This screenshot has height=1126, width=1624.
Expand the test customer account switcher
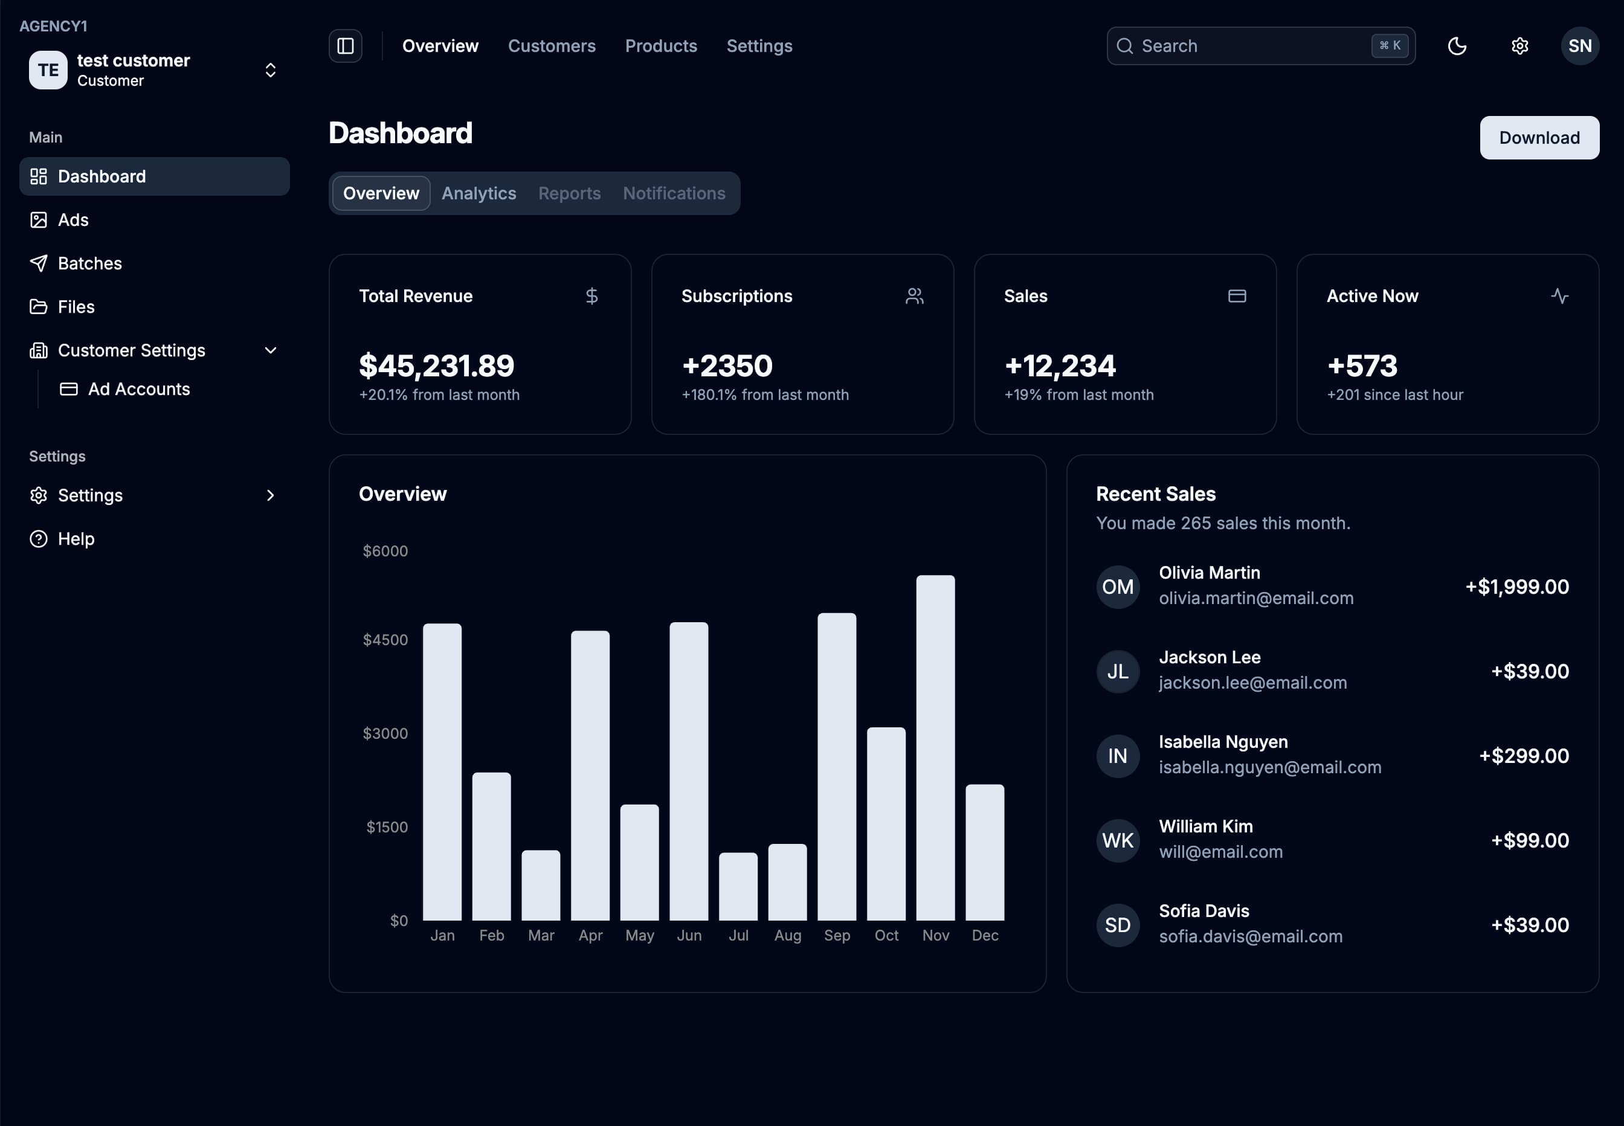point(270,70)
